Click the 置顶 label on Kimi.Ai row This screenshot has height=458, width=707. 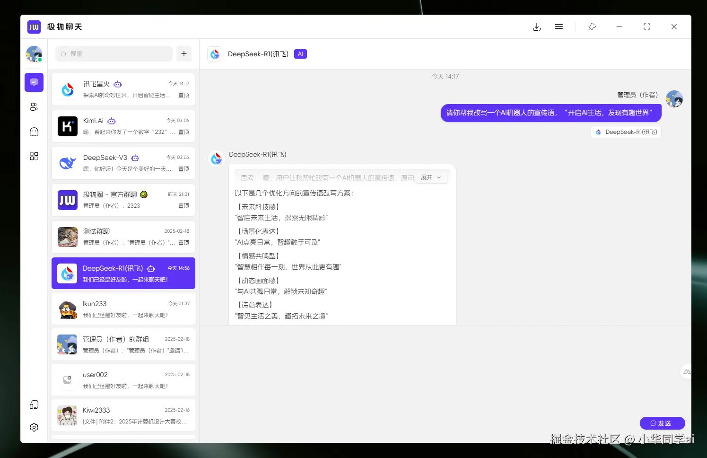tap(183, 132)
